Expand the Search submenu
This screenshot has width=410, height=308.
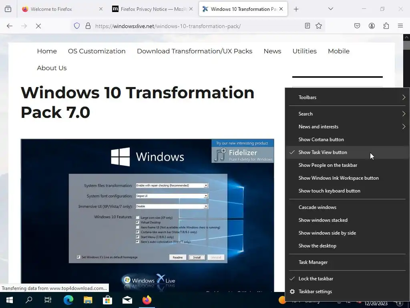[x=348, y=114]
